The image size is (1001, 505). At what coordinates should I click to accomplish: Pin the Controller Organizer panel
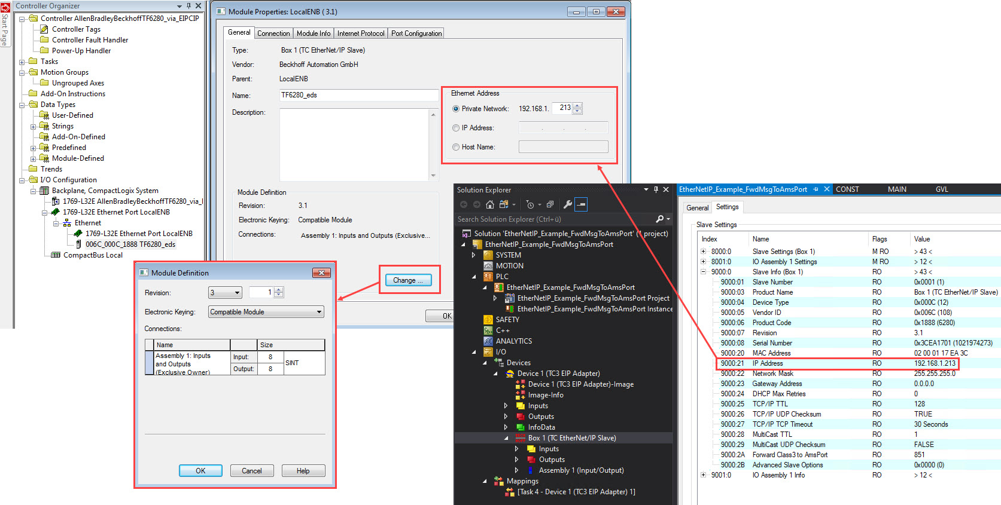[x=188, y=6]
